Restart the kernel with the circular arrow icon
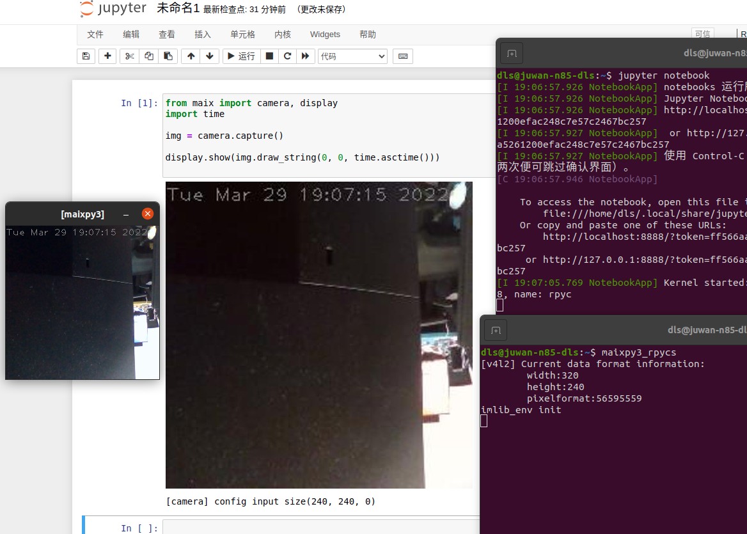Screen dimensions: 747x534 pos(288,56)
